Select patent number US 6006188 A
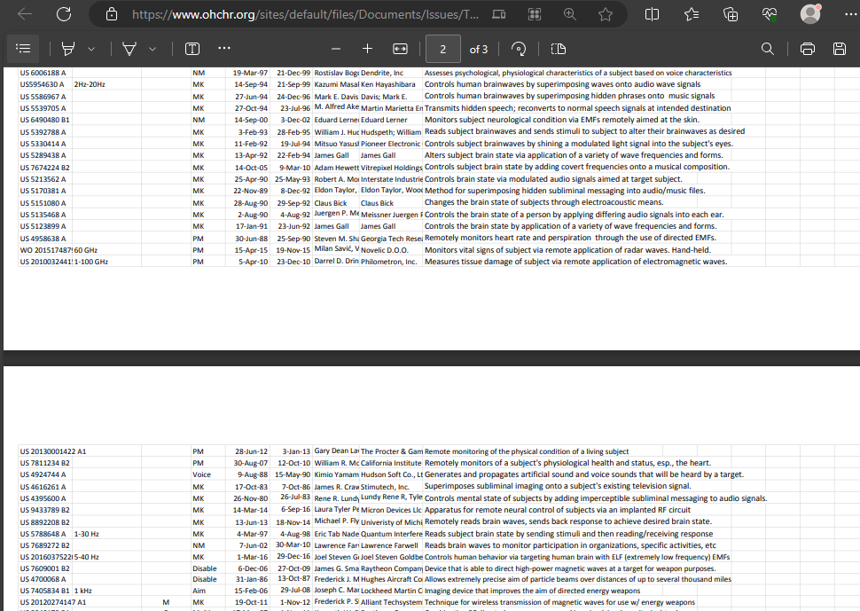Viewport: 860px width, 611px height. click(x=43, y=73)
